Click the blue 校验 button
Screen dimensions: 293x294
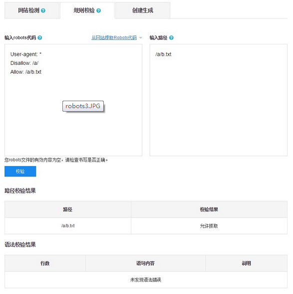pyautogui.click(x=20, y=171)
